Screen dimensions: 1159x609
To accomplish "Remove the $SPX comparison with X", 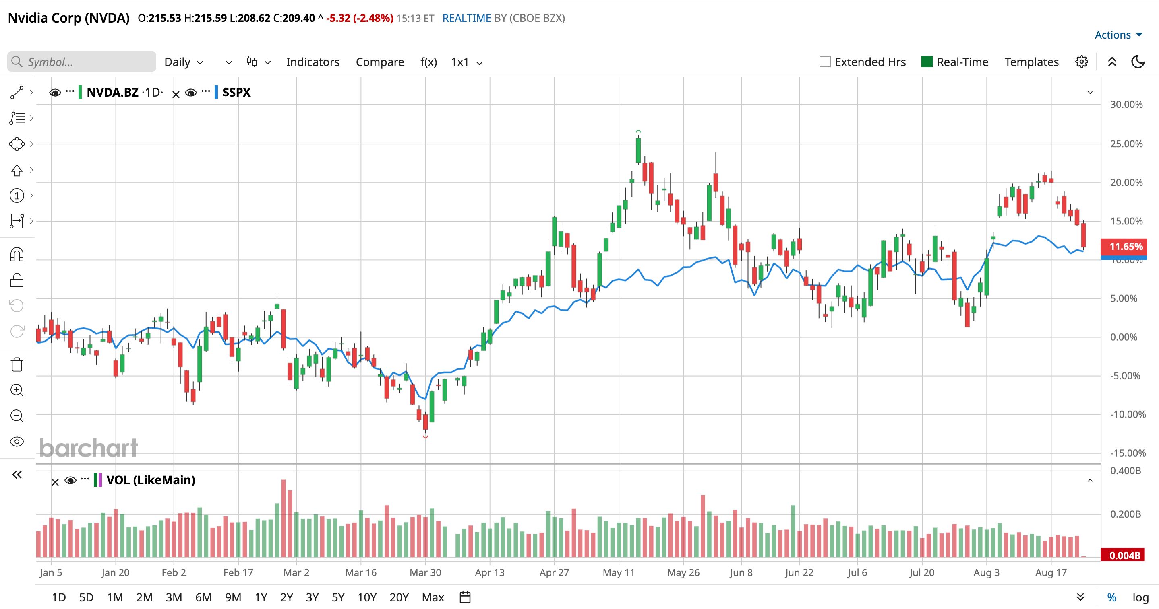I will 176,95.
